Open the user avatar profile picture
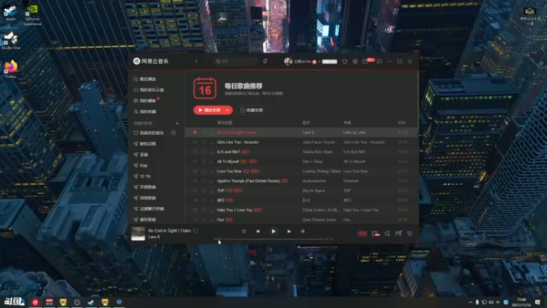The width and height of the screenshot is (547, 308). point(288,62)
